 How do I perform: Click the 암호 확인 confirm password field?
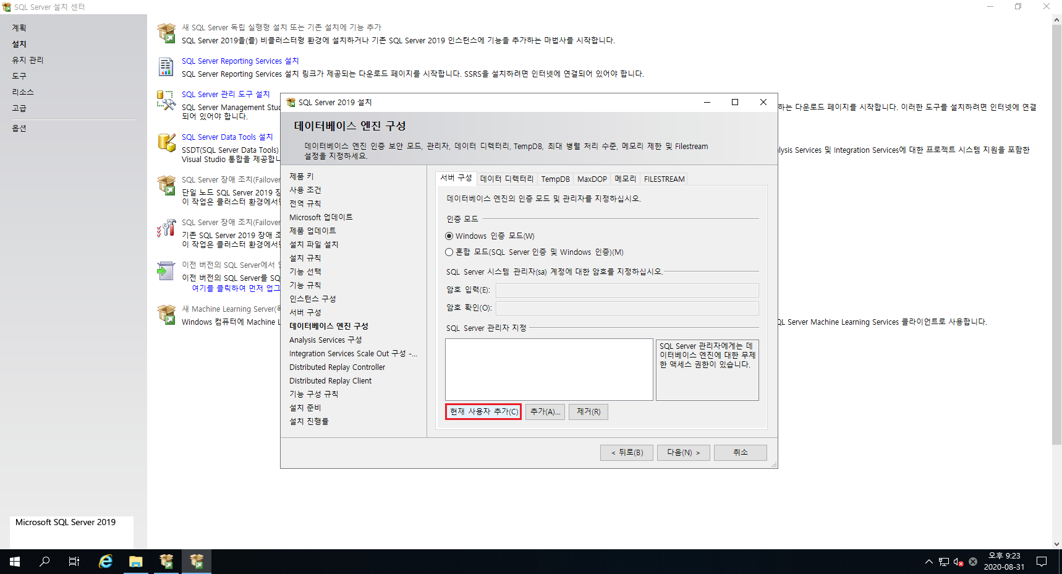pyautogui.click(x=627, y=308)
